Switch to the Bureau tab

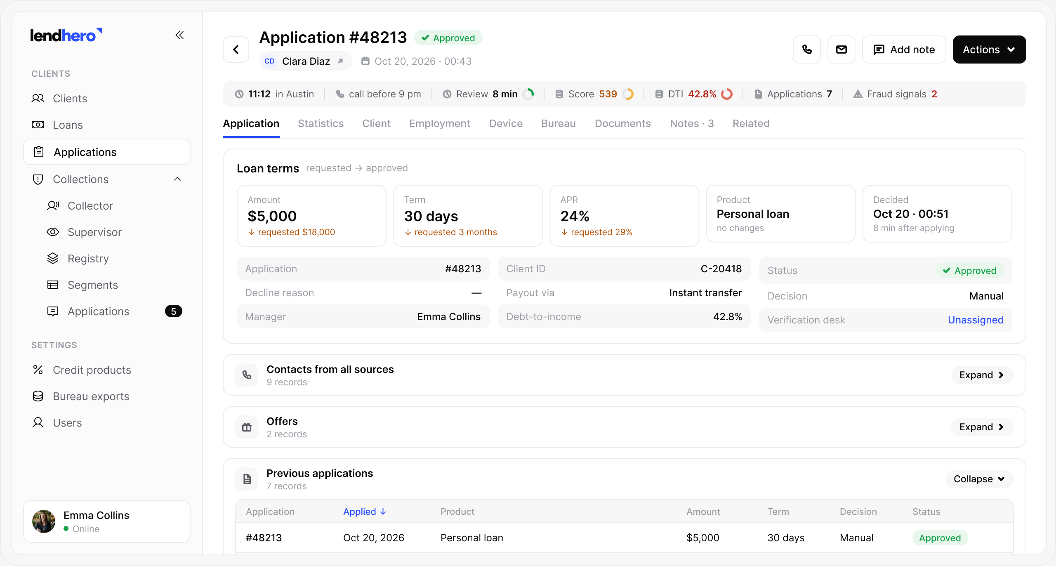tap(558, 123)
